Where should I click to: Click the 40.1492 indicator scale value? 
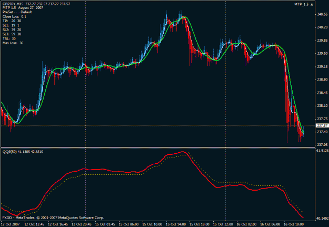(x=322, y=219)
